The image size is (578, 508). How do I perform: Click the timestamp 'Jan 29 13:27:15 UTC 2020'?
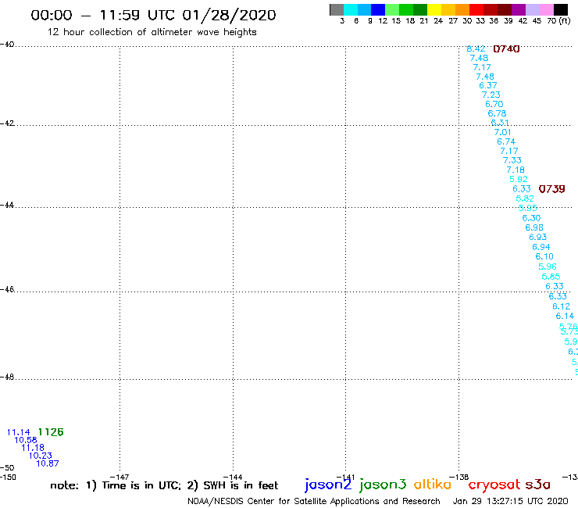pos(511,502)
